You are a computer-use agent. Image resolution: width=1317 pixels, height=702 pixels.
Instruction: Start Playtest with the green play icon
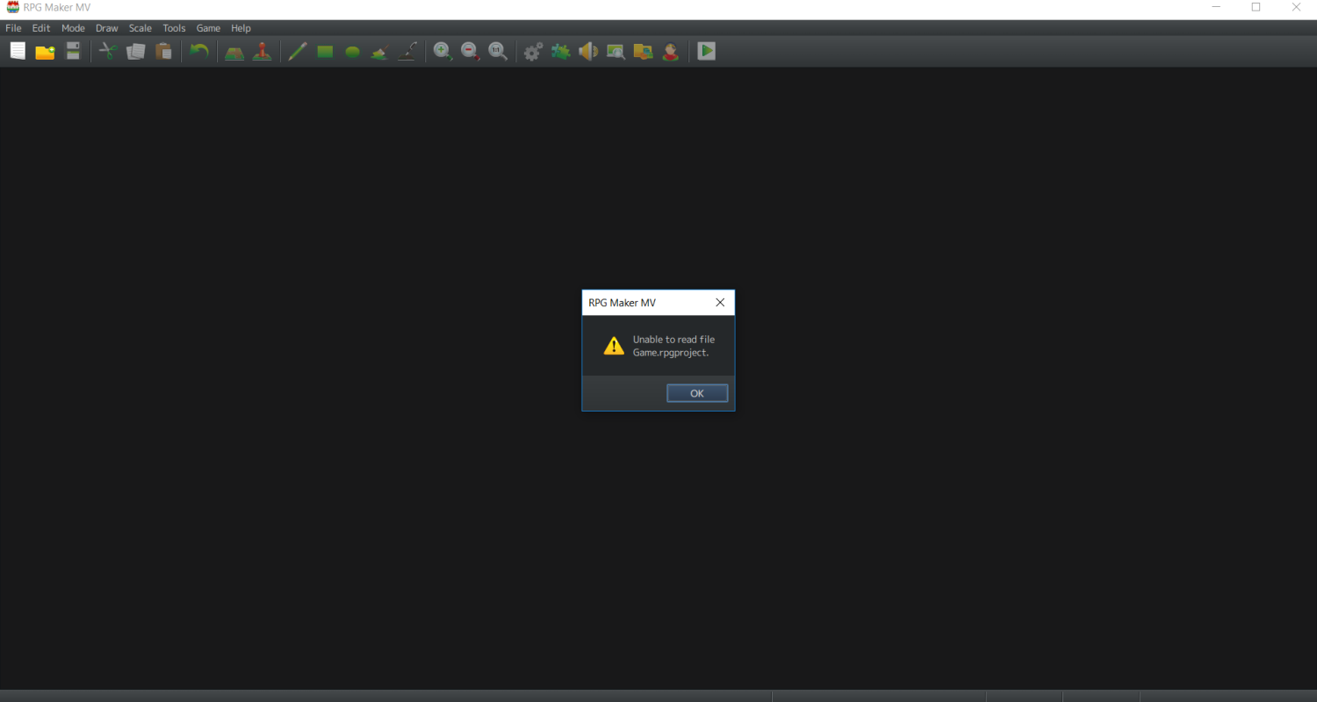pyautogui.click(x=707, y=52)
